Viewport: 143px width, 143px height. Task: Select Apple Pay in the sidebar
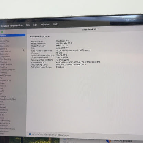4,41
